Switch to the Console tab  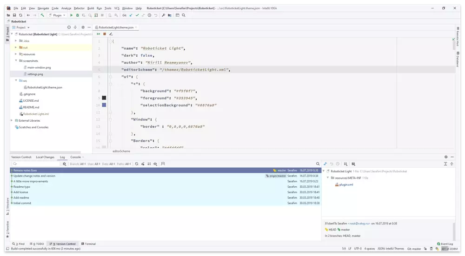(x=75, y=157)
